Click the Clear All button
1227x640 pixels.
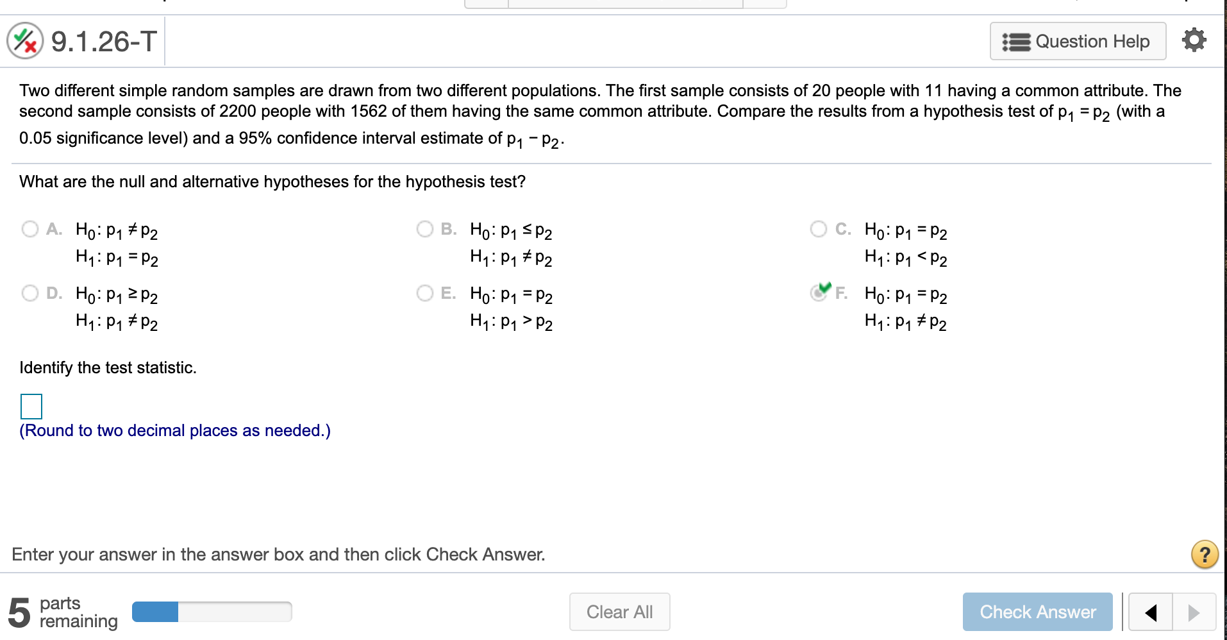[619, 611]
